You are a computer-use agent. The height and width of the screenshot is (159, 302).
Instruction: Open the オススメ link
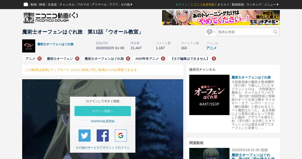223,5
